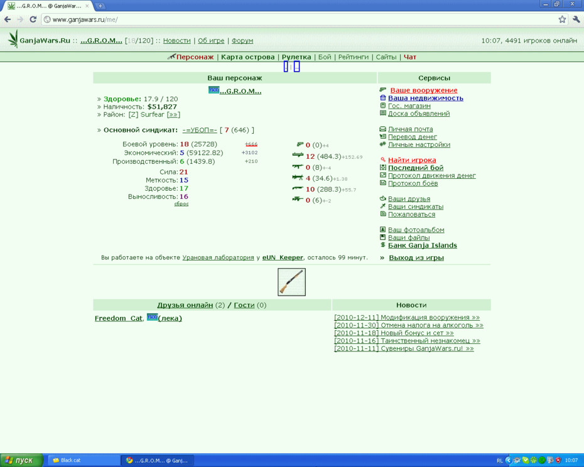
Task: Click Выход из игры logout link
Action: coord(416,257)
